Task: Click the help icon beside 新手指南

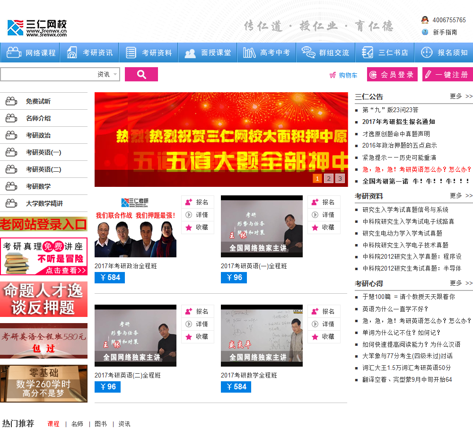Action: tap(425, 32)
